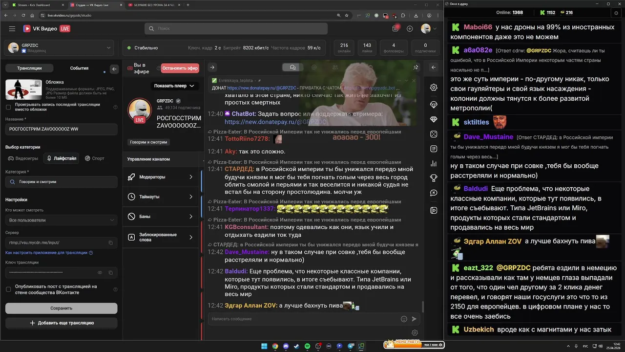
Task: Open Spotify from the taskbar
Action: [307, 346]
